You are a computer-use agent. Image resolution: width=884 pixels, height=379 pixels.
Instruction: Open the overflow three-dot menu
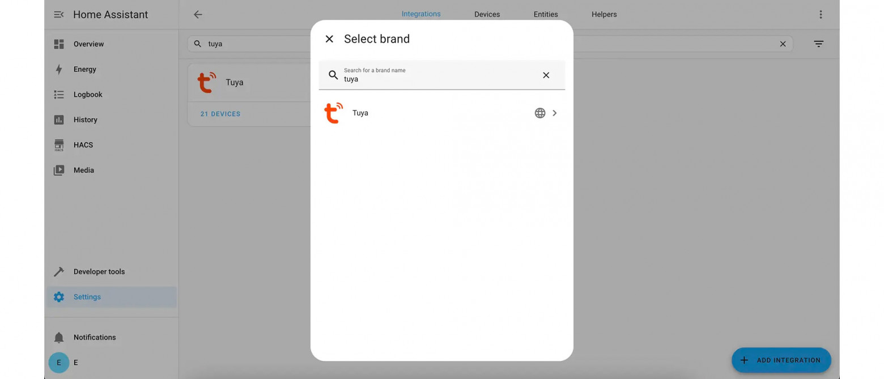820,14
